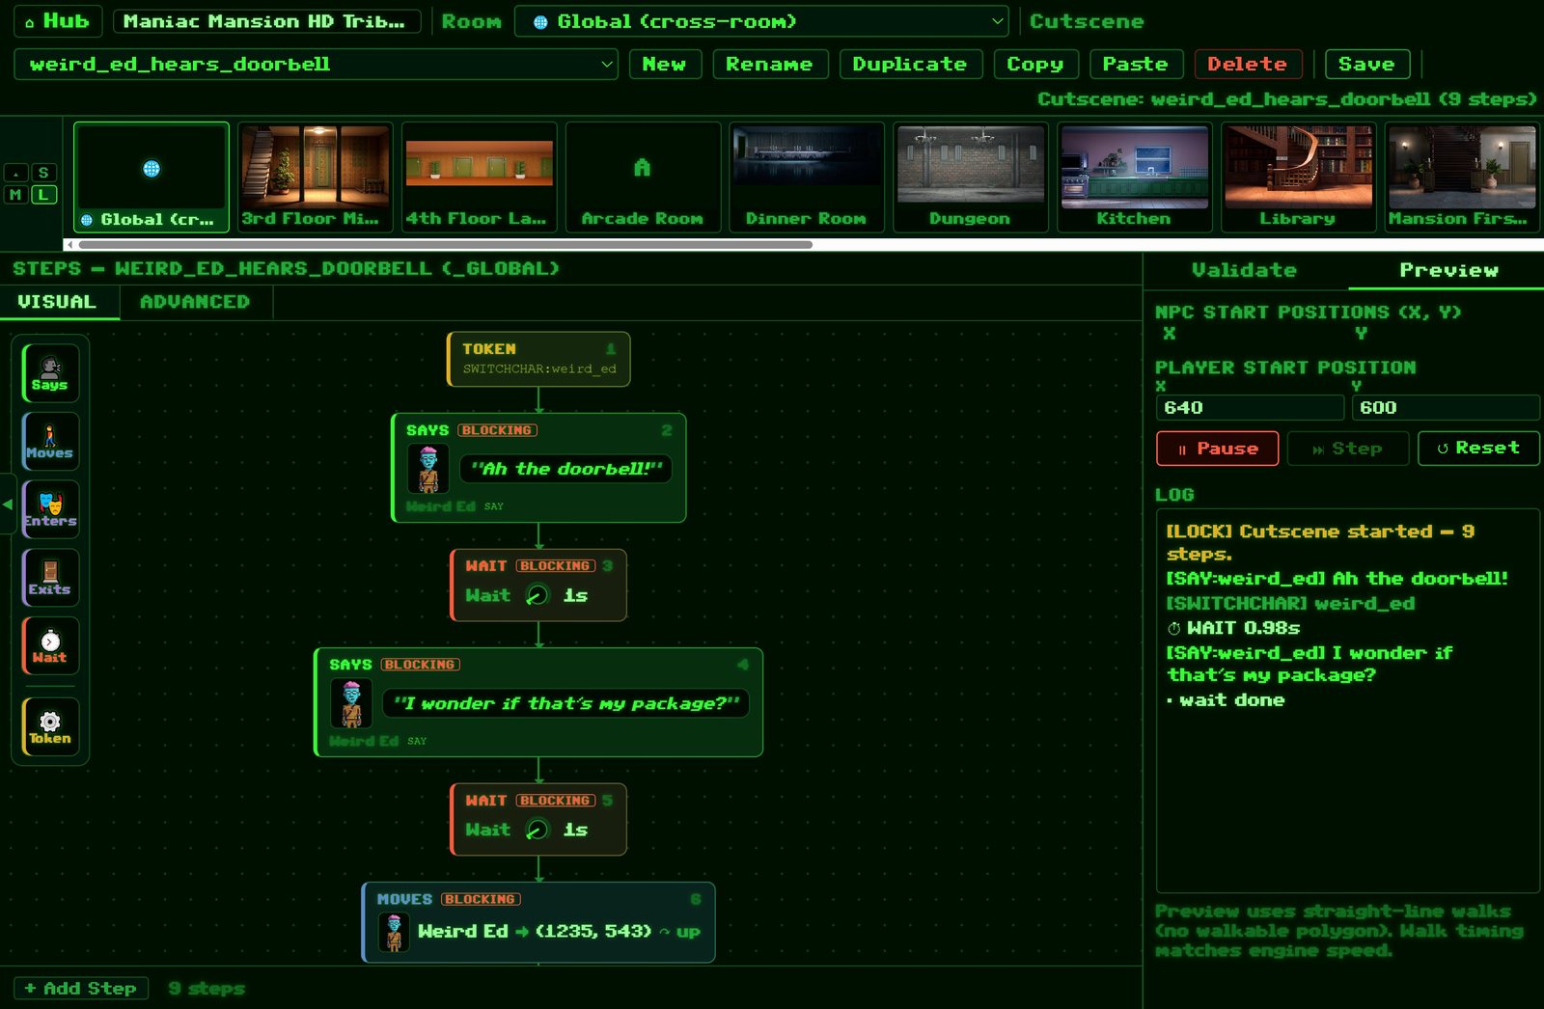Select the Token step tool
This screenshot has height=1009, width=1544.
coord(50,726)
